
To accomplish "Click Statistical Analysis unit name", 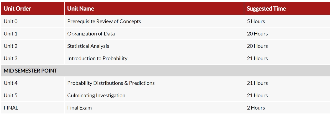I will 88,46.
